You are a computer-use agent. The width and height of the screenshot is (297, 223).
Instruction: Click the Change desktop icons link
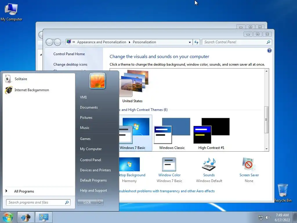(x=70, y=64)
